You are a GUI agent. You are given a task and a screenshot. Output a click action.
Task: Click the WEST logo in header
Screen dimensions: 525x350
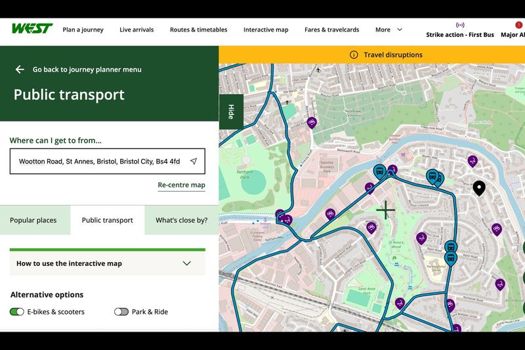click(31, 29)
